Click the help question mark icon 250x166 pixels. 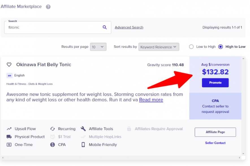[48, 7]
